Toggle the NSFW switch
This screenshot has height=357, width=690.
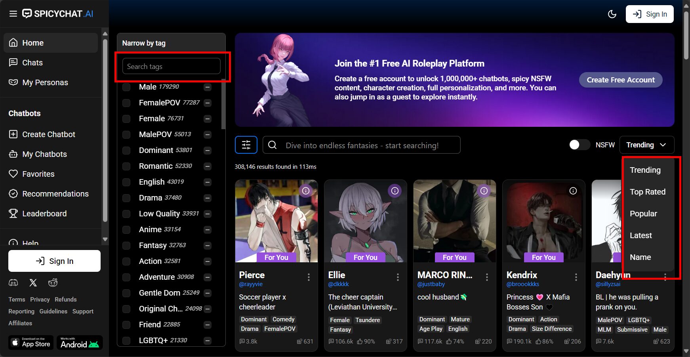point(579,145)
